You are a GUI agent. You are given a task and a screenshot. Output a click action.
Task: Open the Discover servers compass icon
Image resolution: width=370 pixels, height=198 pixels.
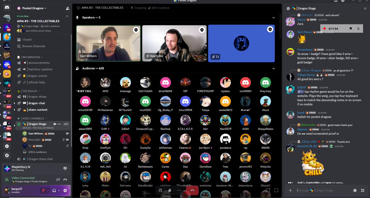(7, 155)
